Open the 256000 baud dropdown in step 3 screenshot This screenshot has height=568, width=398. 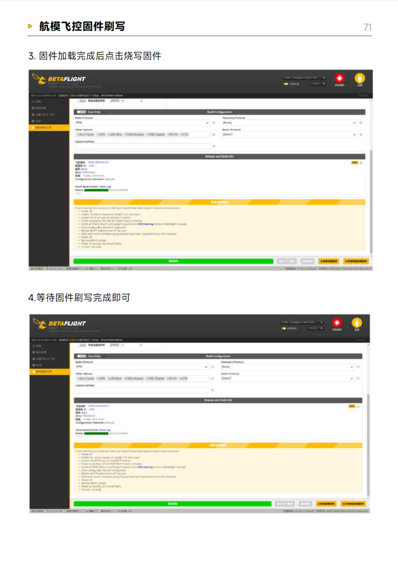(117, 101)
